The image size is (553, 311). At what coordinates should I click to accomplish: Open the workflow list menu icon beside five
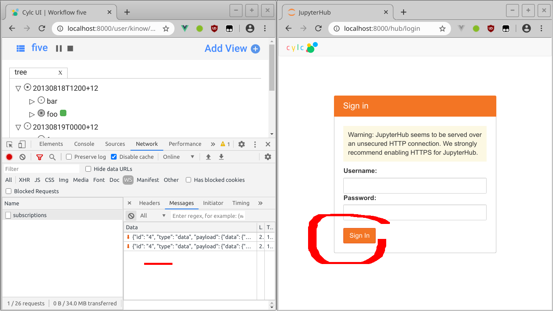(21, 48)
